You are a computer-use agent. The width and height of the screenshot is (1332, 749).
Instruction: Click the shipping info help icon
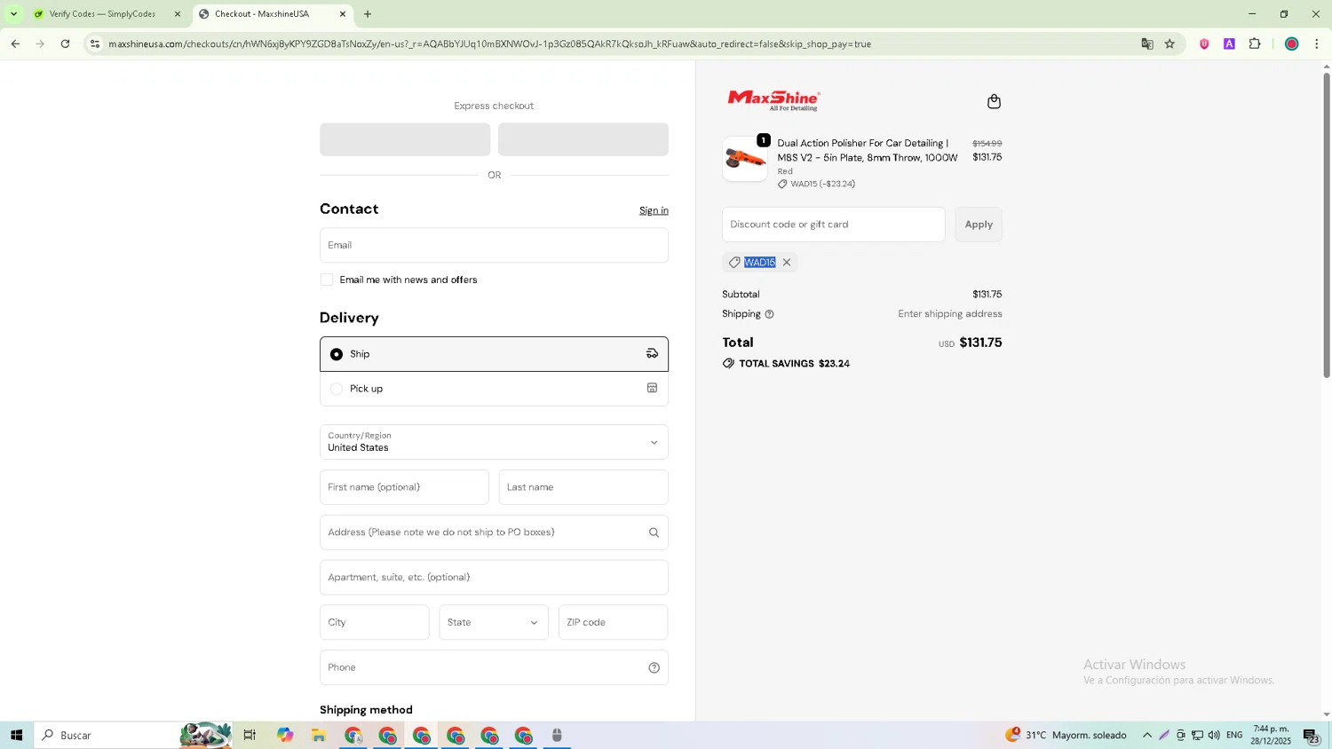pyautogui.click(x=770, y=314)
